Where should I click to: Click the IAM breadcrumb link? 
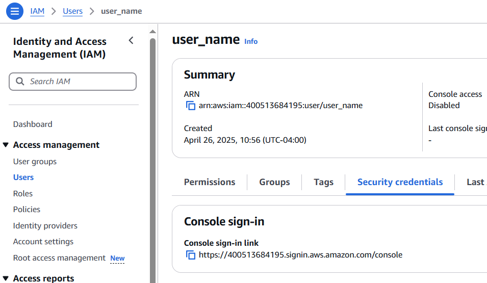click(x=37, y=11)
